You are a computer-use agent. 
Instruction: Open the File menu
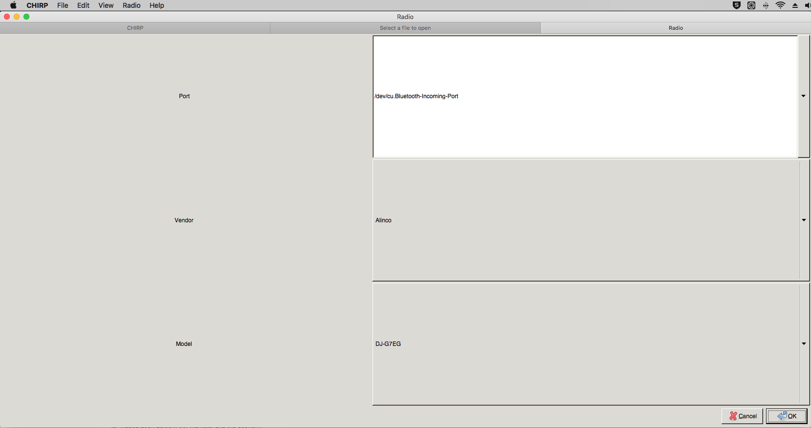point(63,5)
